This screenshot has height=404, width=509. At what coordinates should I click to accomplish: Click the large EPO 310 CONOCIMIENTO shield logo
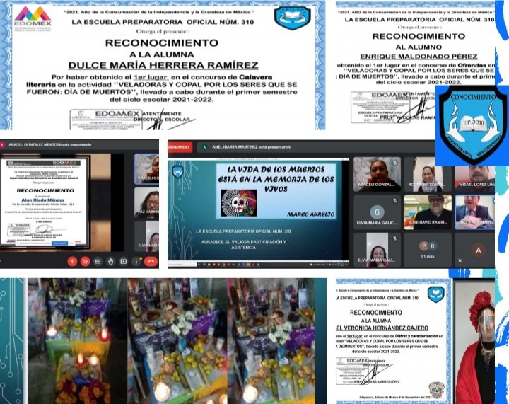pyautogui.click(x=472, y=125)
